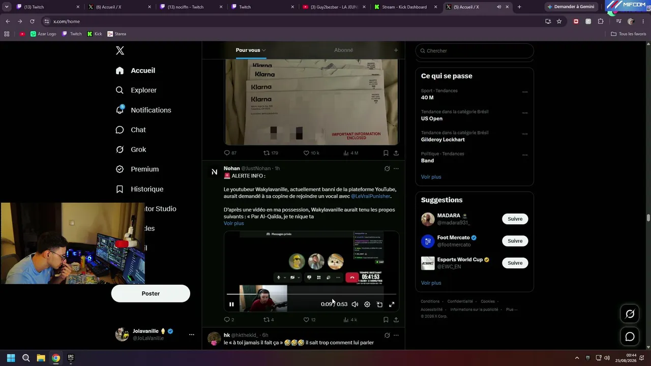The image size is (651, 366).
Task: Click the X logo in the sidebar
Action: (120, 50)
